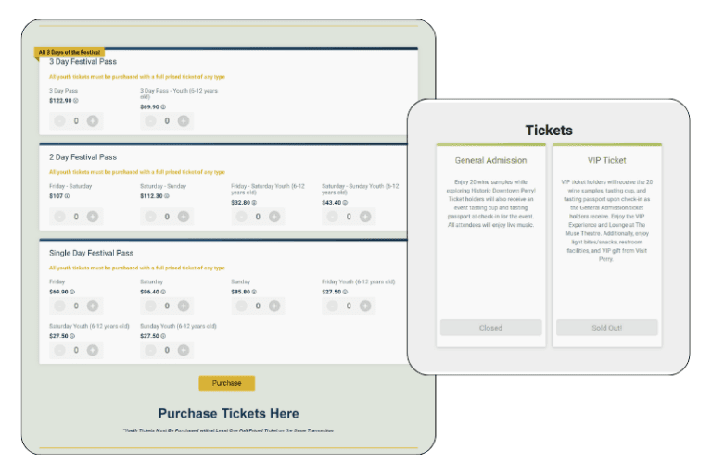The width and height of the screenshot is (712, 474).
Task: Click the Purchase button
Action: coord(226,383)
